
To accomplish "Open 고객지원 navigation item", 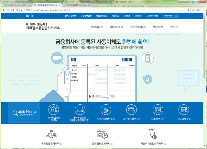I will (174, 27).
